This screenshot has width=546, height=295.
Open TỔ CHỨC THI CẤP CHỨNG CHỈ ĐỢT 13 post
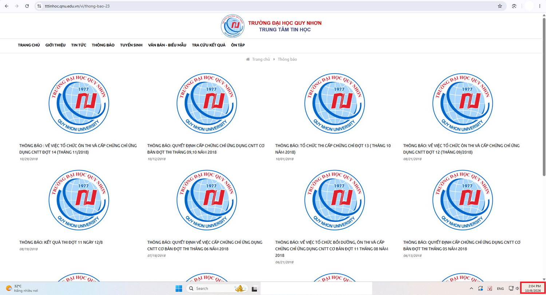(333, 149)
